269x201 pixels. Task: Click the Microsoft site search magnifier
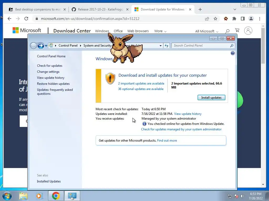(x=227, y=31)
